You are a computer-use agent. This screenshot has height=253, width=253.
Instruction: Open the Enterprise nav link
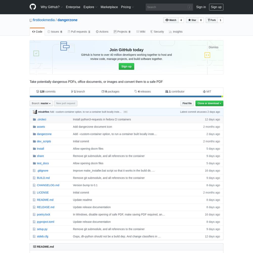pos(73,7)
